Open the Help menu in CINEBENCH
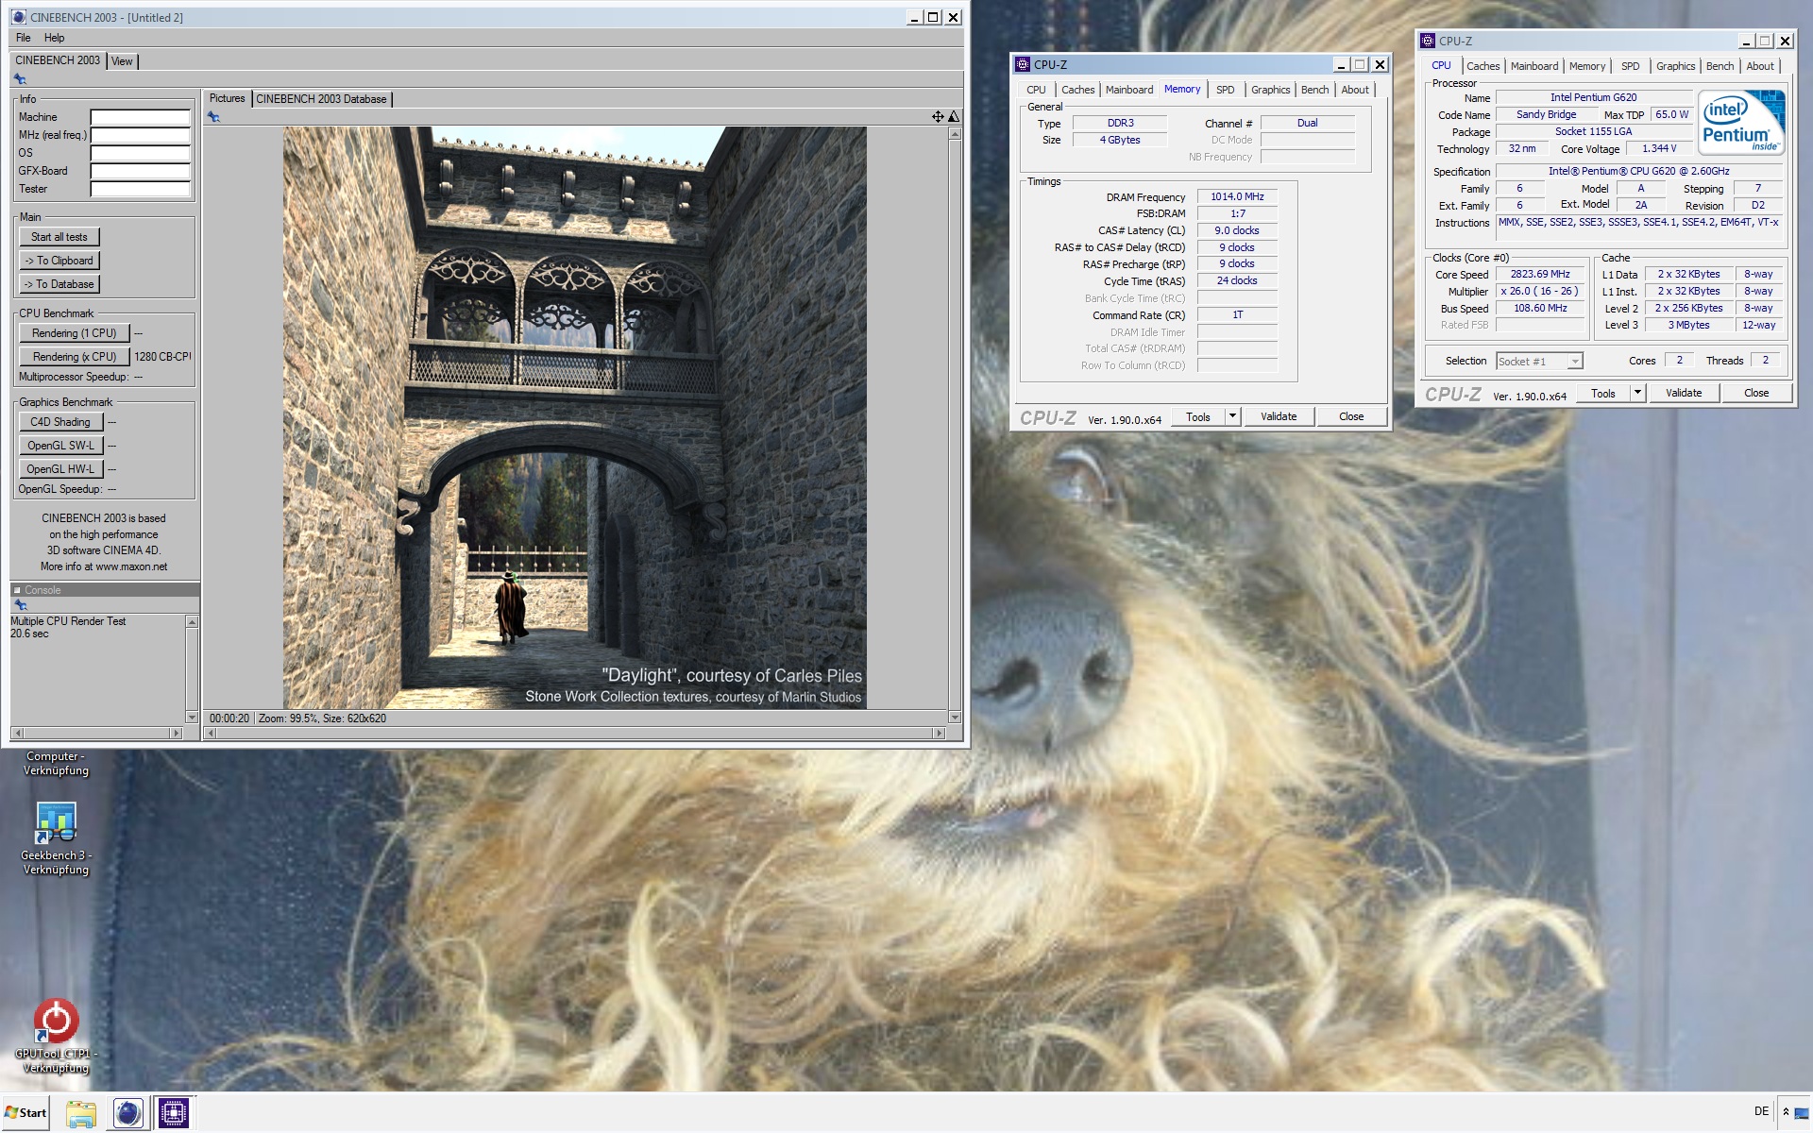 [x=55, y=38]
